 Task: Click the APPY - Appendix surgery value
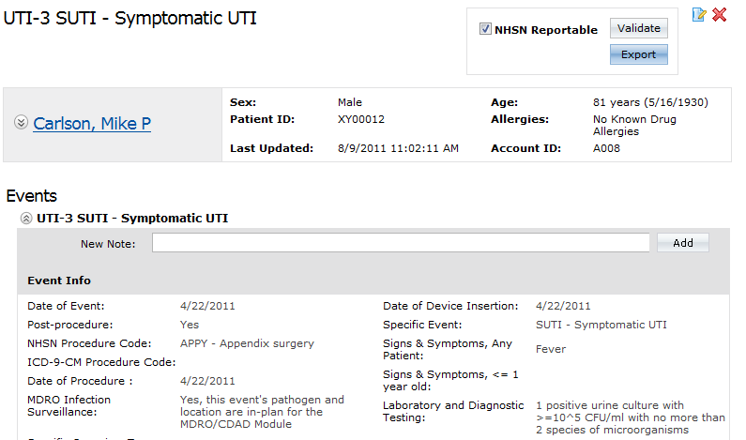[x=247, y=343]
